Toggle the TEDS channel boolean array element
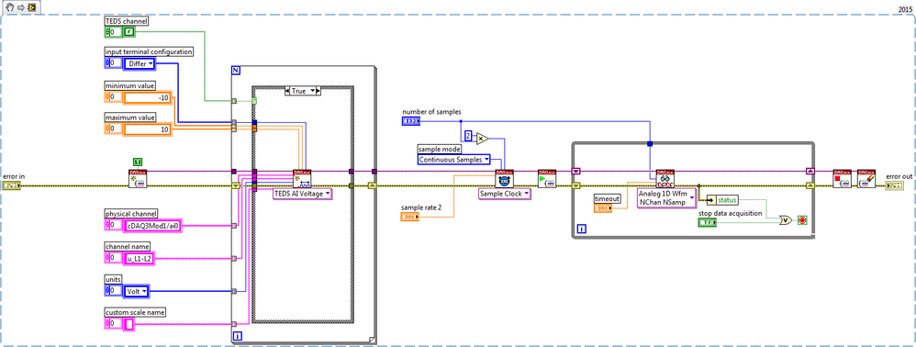Image resolution: width=916 pixels, height=347 pixels. pyautogui.click(x=130, y=31)
